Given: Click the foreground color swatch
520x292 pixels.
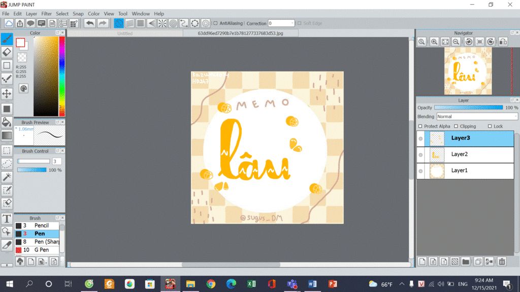Looking at the screenshot, I should tap(20, 43).
